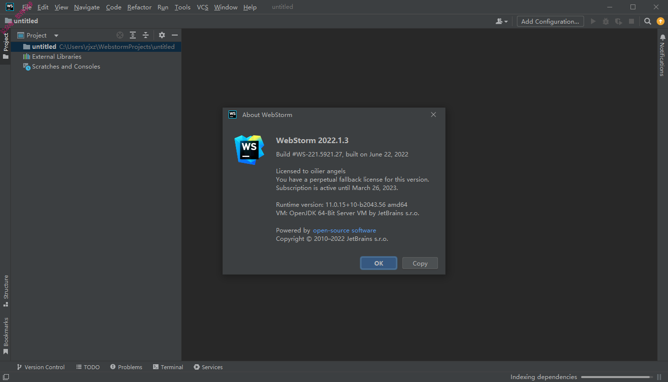Open the Problems tool window
Viewport: 668px width, 382px height.
pyautogui.click(x=126, y=367)
